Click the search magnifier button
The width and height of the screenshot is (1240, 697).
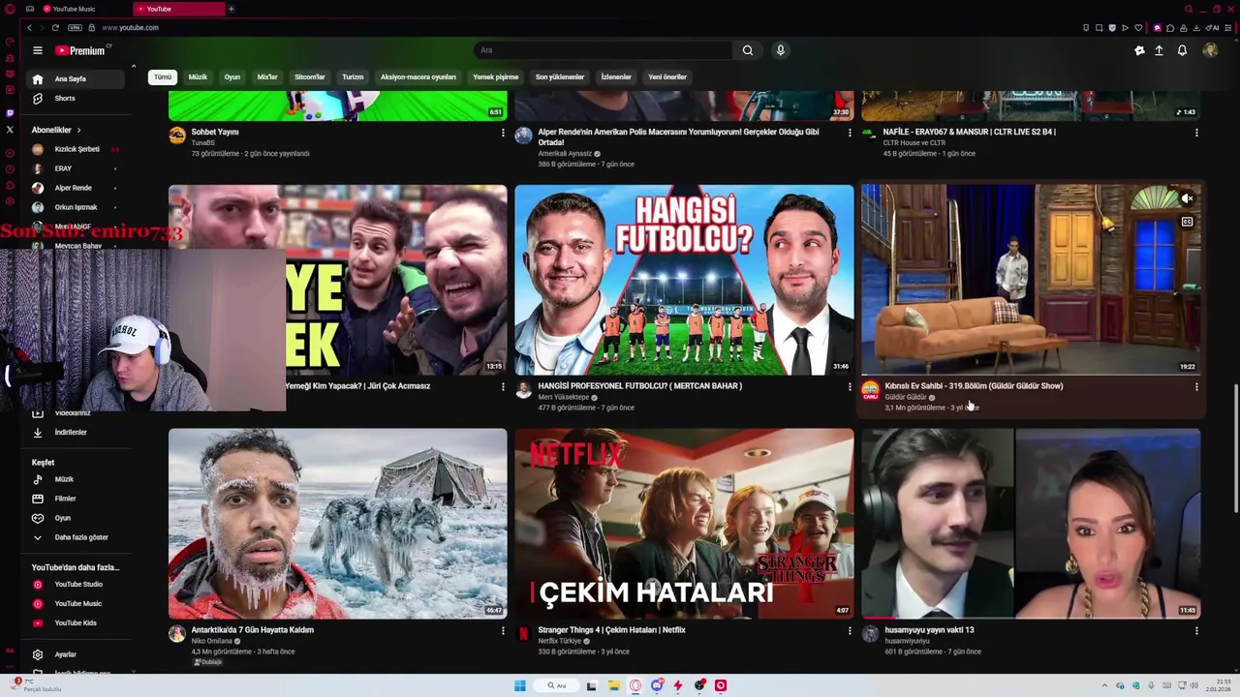747,50
